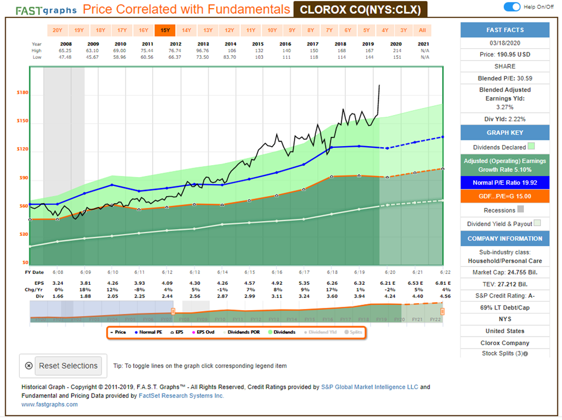Click the circled X reset icon

pyautogui.click(x=29, y=366)
